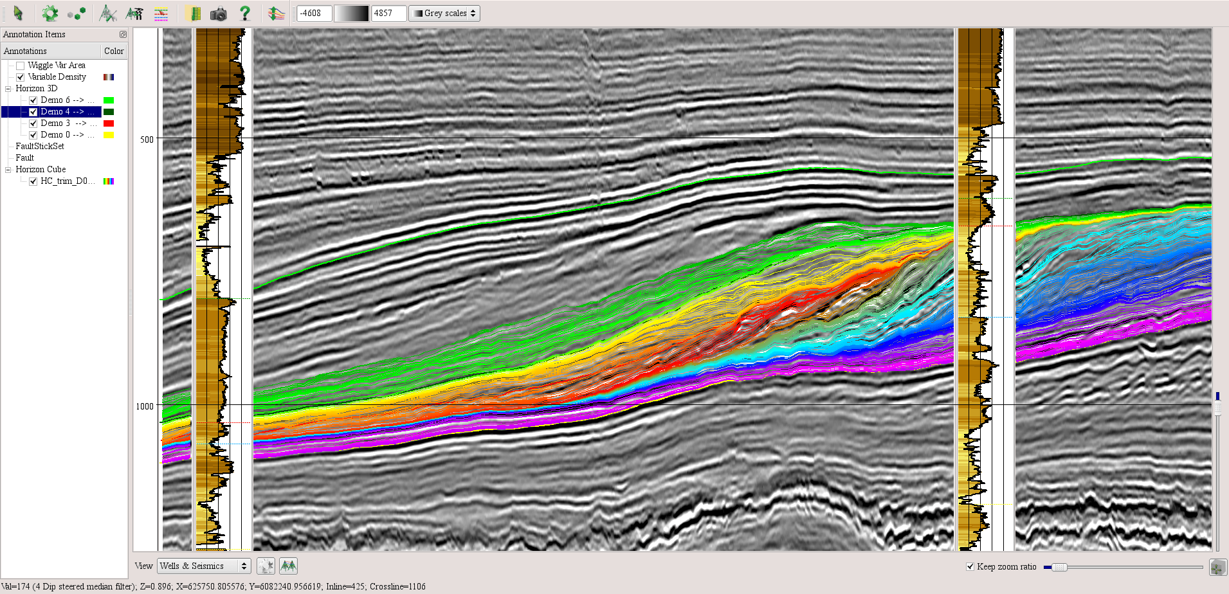Click the Annotation Items panel title
Image resolution: width=1229 pixels, height=594 pixels.
(34, 35)
